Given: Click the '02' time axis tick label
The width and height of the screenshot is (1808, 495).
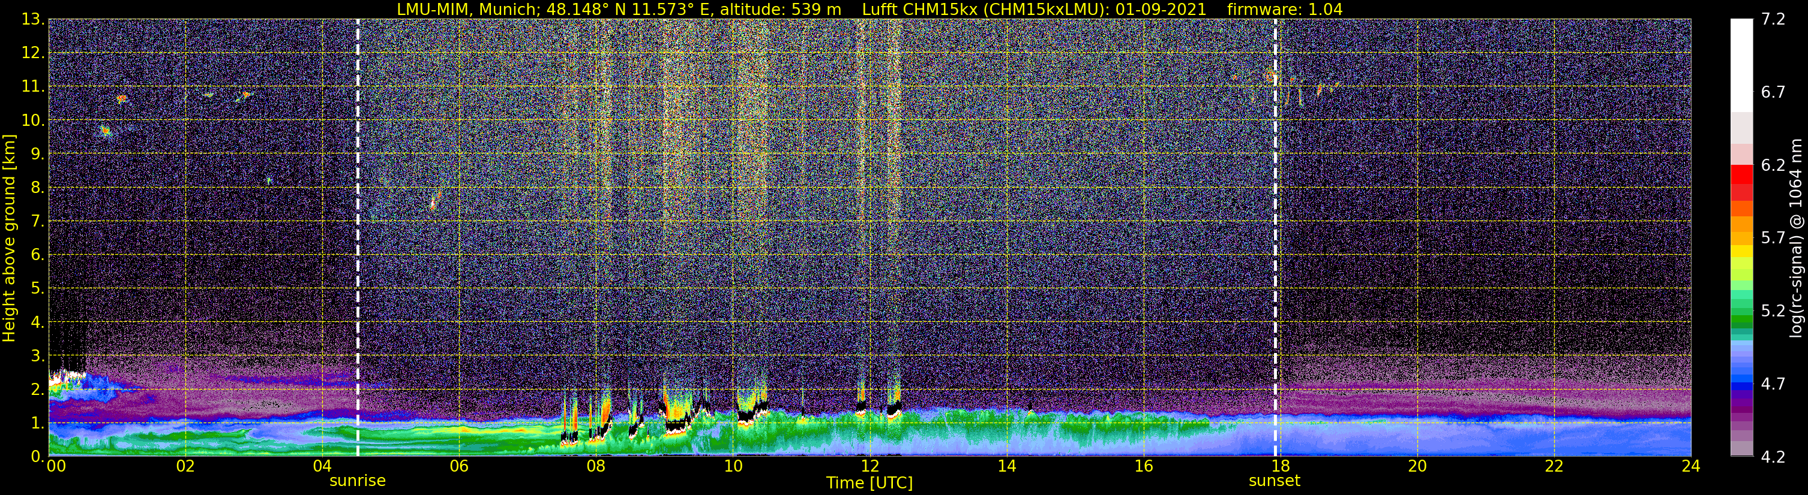Looking at the screenshot, I should point(185,466).
